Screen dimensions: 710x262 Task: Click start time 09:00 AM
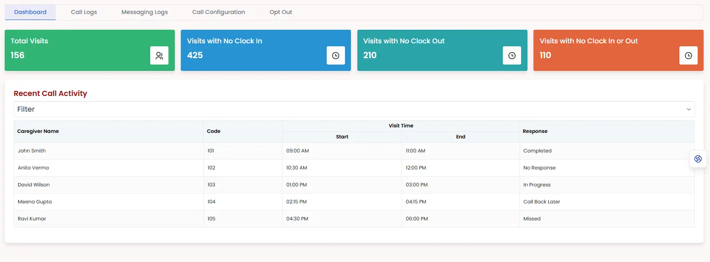[297, 151]
